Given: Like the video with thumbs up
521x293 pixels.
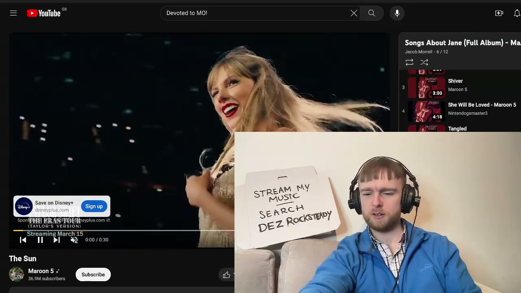Looking at the screenshot, I should pos(226,275).
